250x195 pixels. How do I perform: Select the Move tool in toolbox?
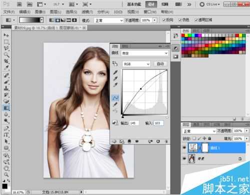[6, 35]
